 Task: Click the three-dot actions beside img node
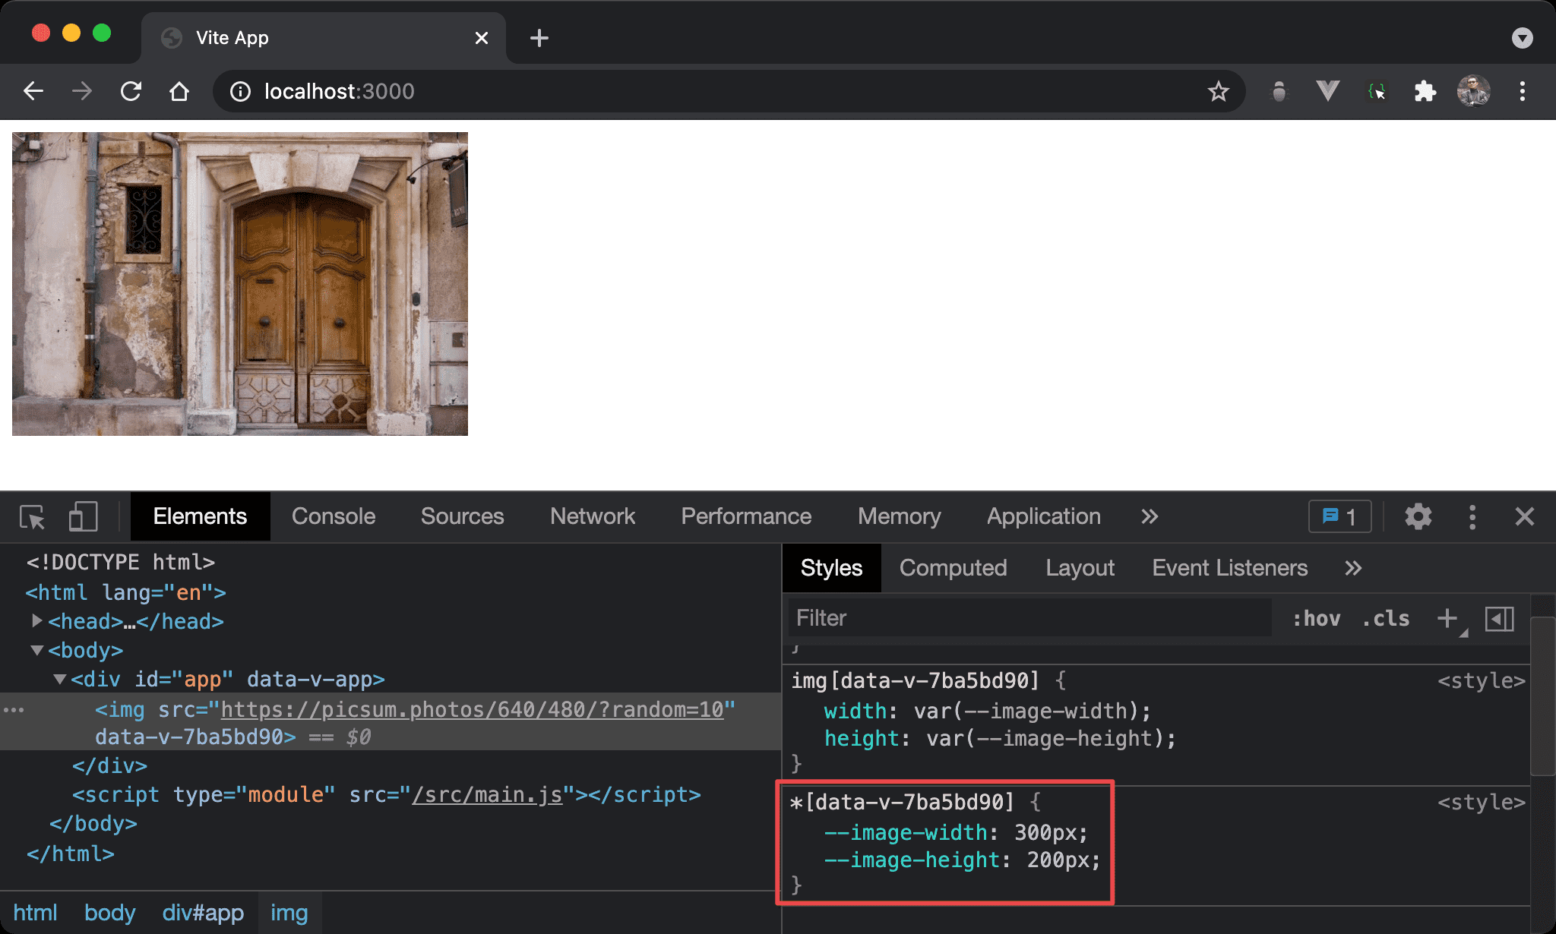pos(14,710)
